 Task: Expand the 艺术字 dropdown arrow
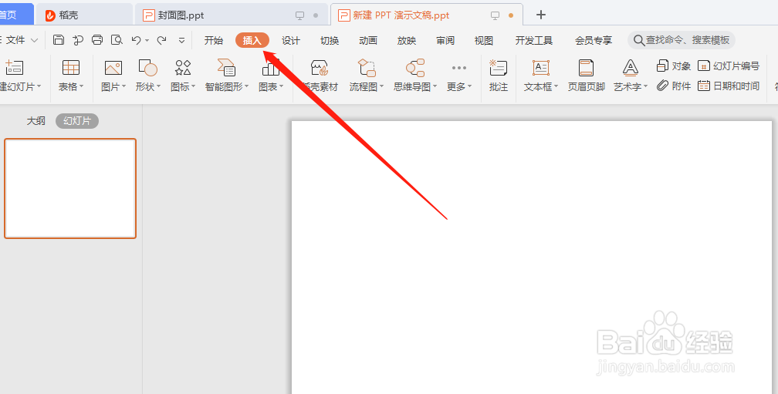[x=646, y=86]
